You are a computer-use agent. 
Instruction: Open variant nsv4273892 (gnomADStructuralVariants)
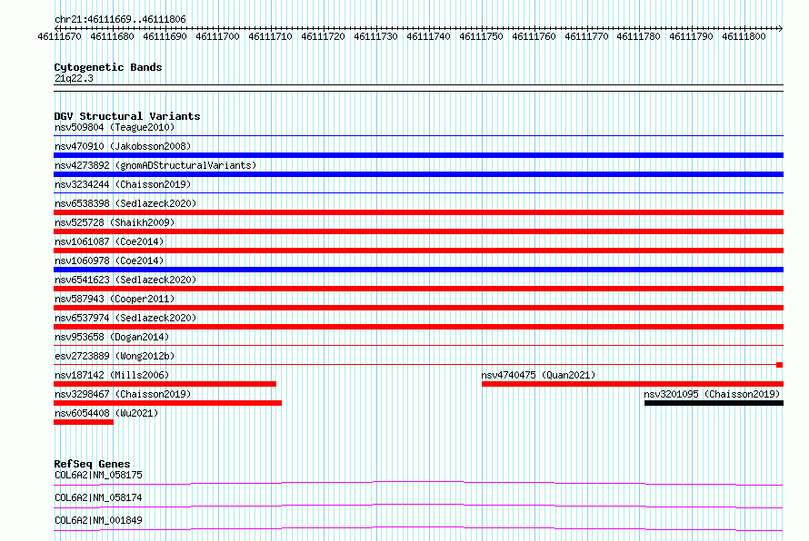point(155,165)
